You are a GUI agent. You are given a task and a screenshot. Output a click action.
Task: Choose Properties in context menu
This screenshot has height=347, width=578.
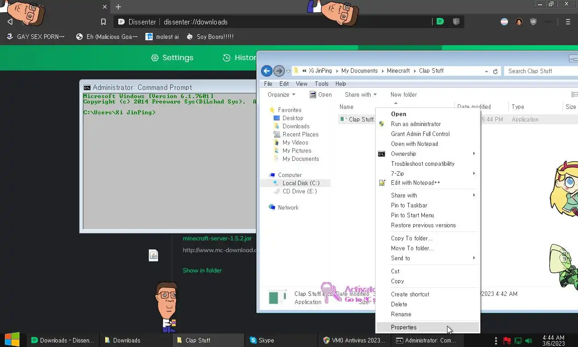(428, 327)
